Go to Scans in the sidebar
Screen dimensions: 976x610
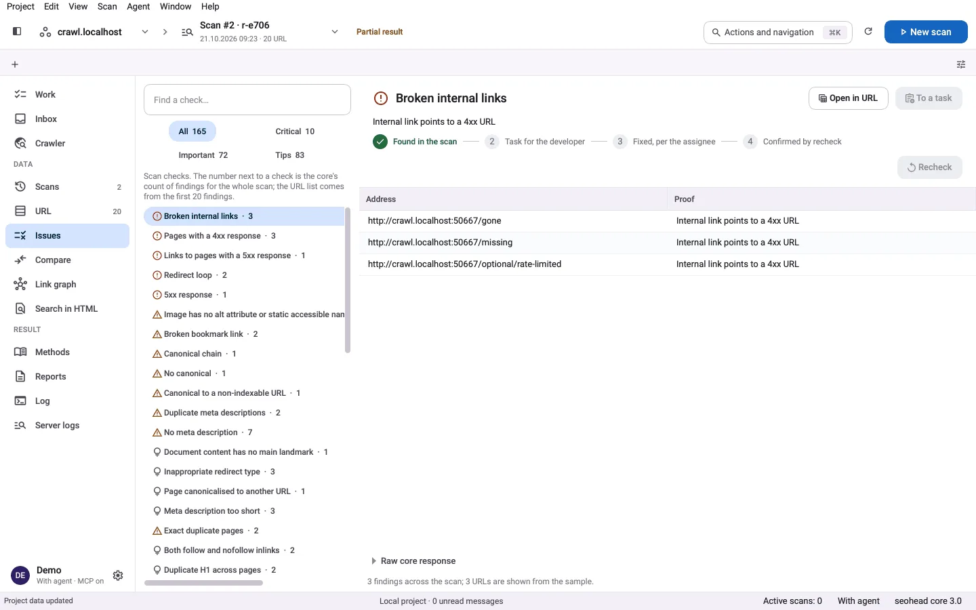[x=67, y=186]
